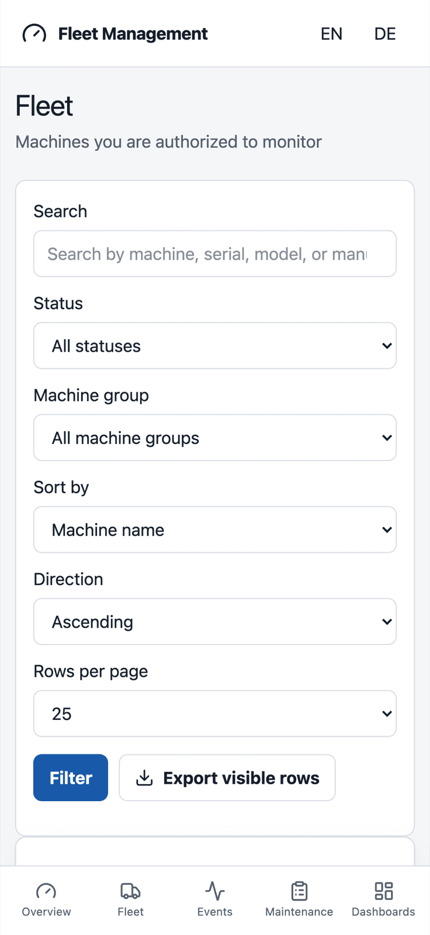Select the Events tab label

click(x=215, y=912)
